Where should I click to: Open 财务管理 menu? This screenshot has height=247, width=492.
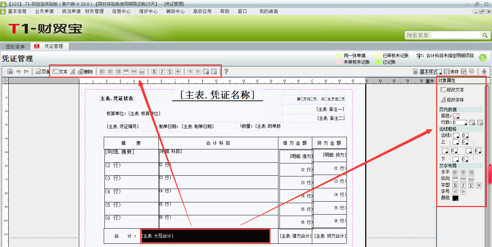click(x=94, y=11)
